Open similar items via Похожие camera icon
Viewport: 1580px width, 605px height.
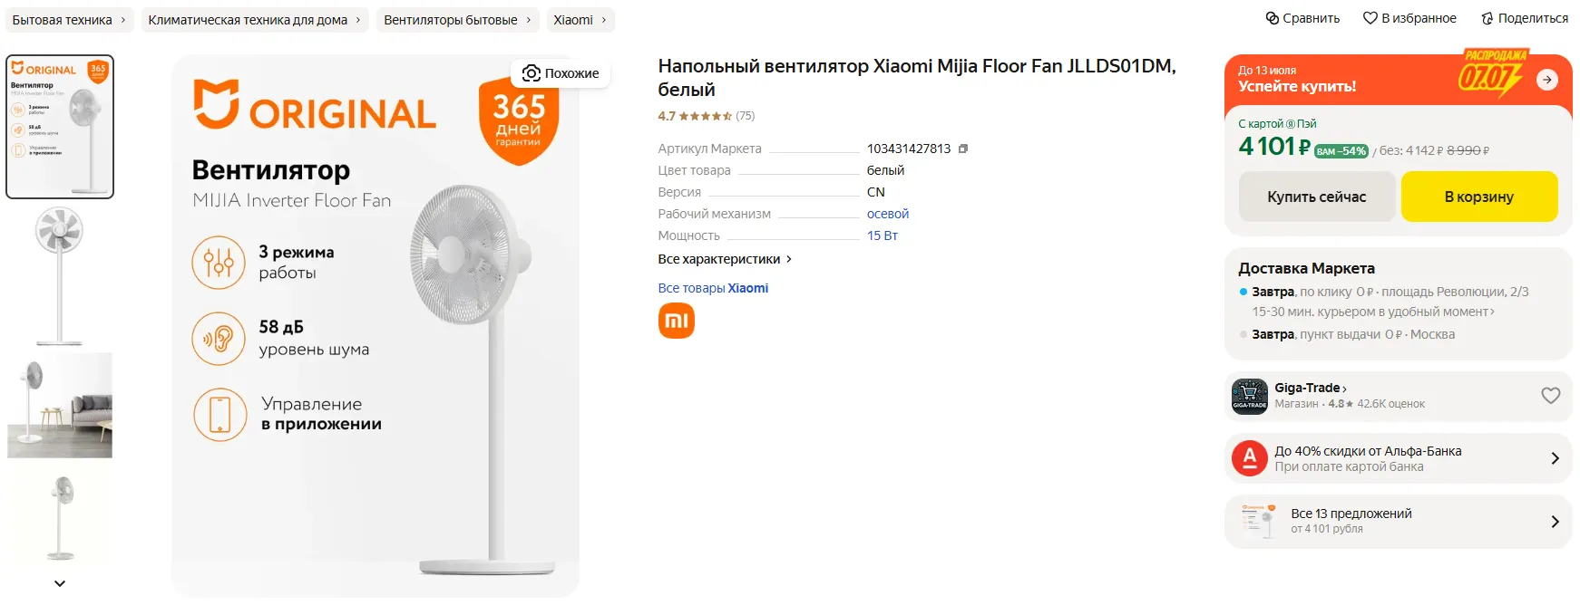532,73
